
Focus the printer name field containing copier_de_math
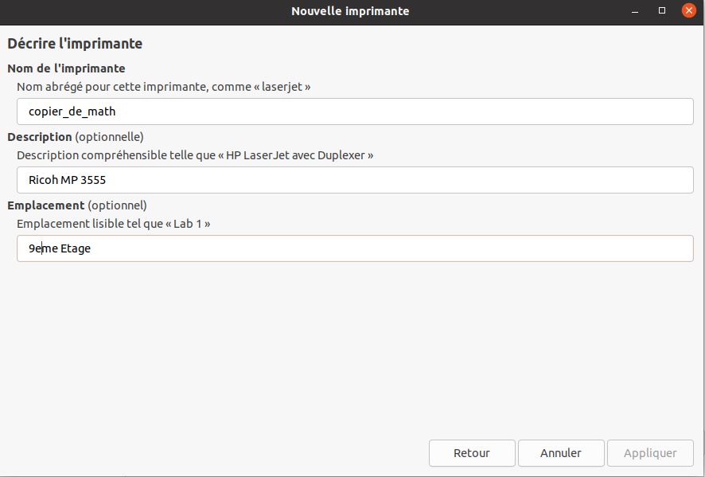pyautogui.click(x=355, y=111)
